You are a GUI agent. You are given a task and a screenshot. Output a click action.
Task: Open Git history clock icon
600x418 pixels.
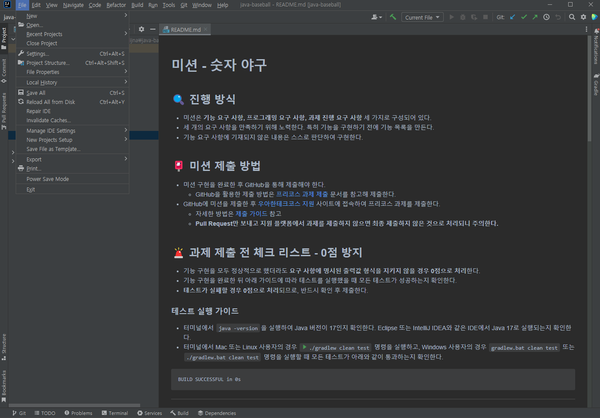[x=546, y=17]
